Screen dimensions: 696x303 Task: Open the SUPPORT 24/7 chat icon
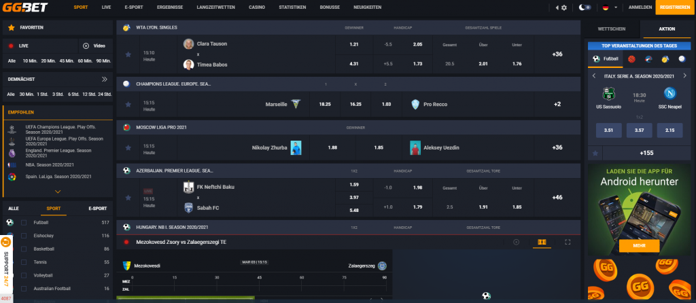pyautogui.click(x=6, y=243)
